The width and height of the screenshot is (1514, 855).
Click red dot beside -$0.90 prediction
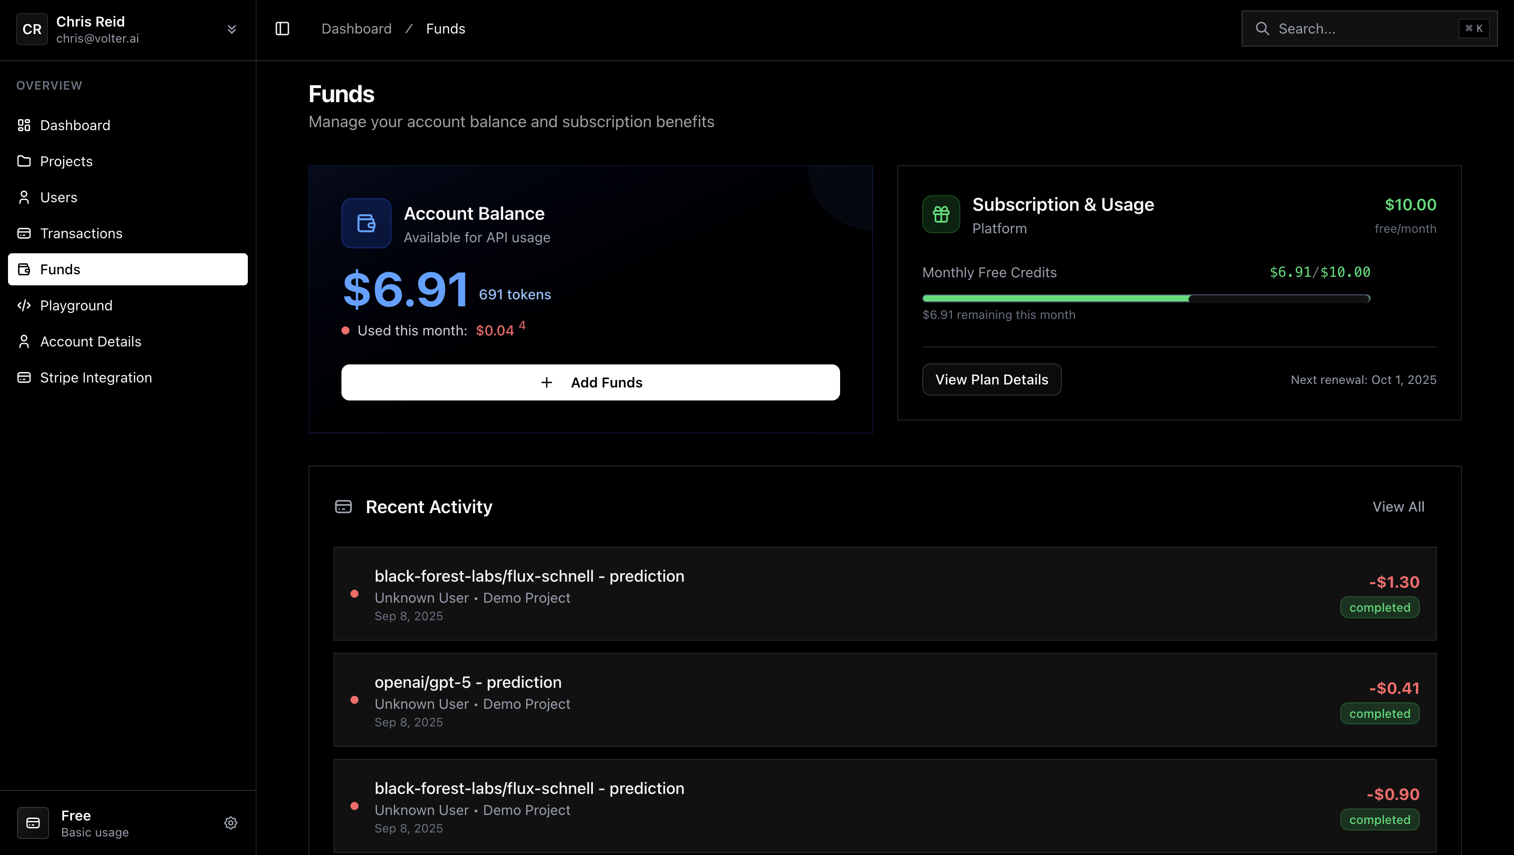(x=354, y=805)
